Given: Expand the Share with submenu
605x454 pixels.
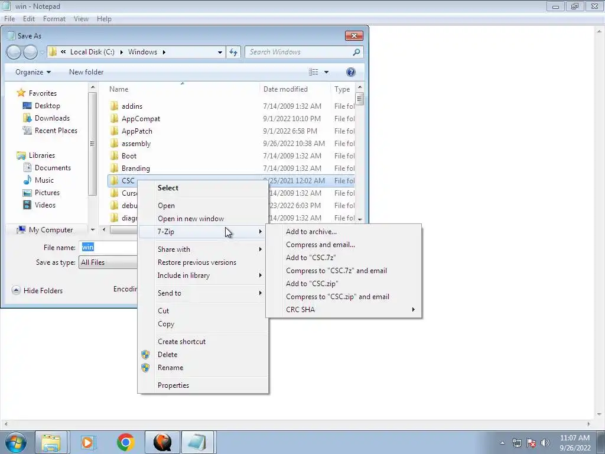Looking at the screenshot, I should coord(203,249).
